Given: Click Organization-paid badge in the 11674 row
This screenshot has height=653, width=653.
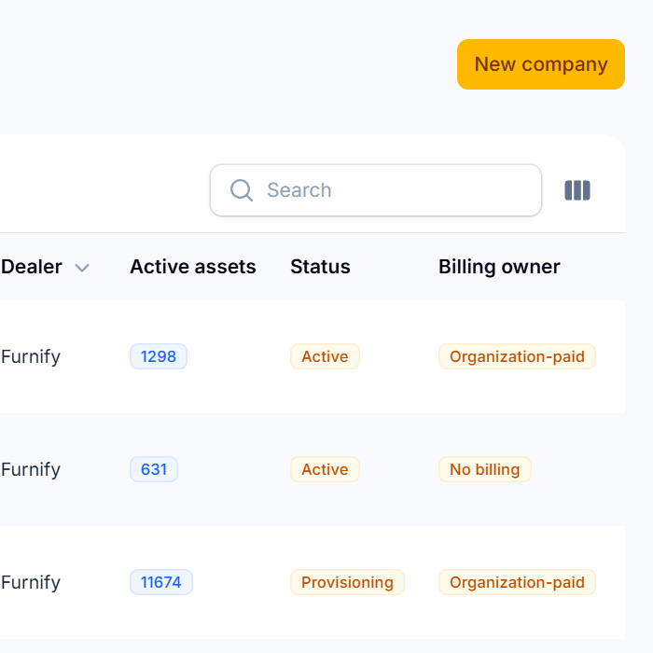Looking at the screenshot, I should click(517, 582).
